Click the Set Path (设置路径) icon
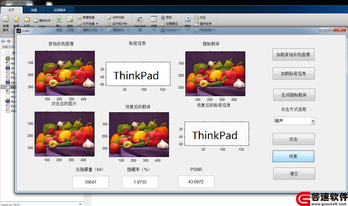Viewport: 348px width, 206px height. click(x=163, y=24)
